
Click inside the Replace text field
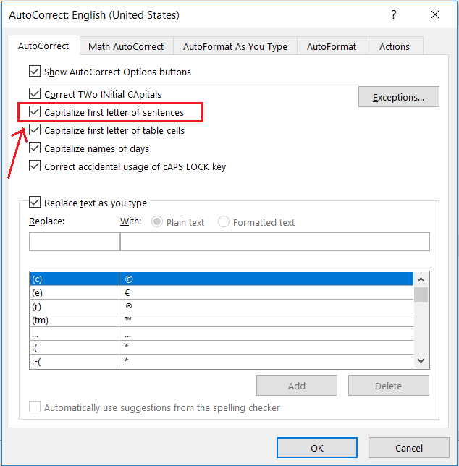[74, 242]
